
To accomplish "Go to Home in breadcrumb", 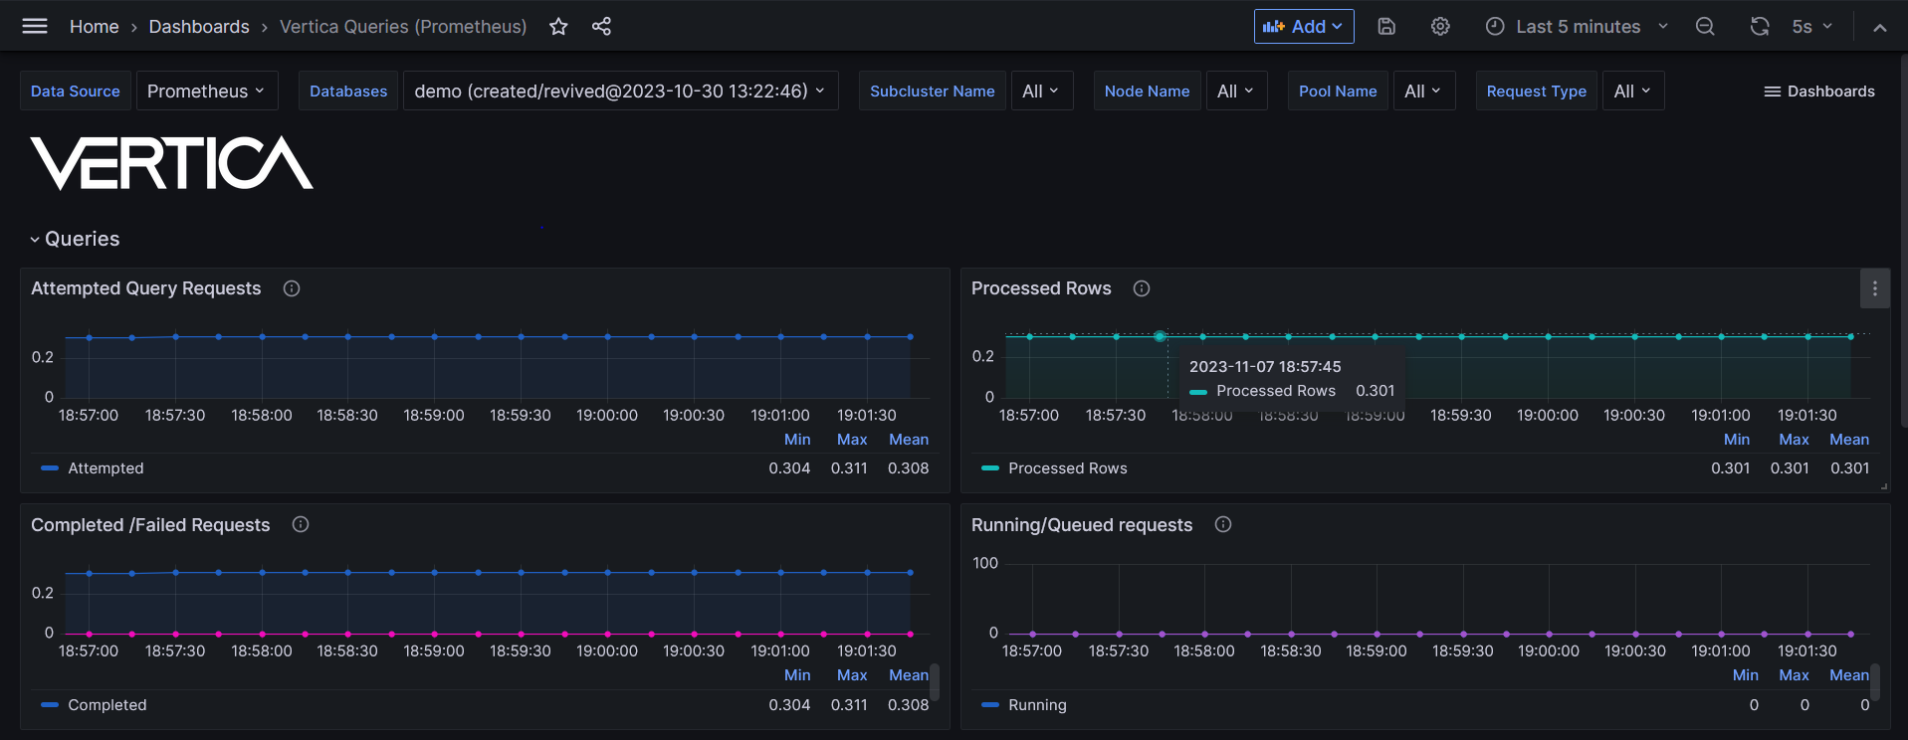I will [94, 27].
